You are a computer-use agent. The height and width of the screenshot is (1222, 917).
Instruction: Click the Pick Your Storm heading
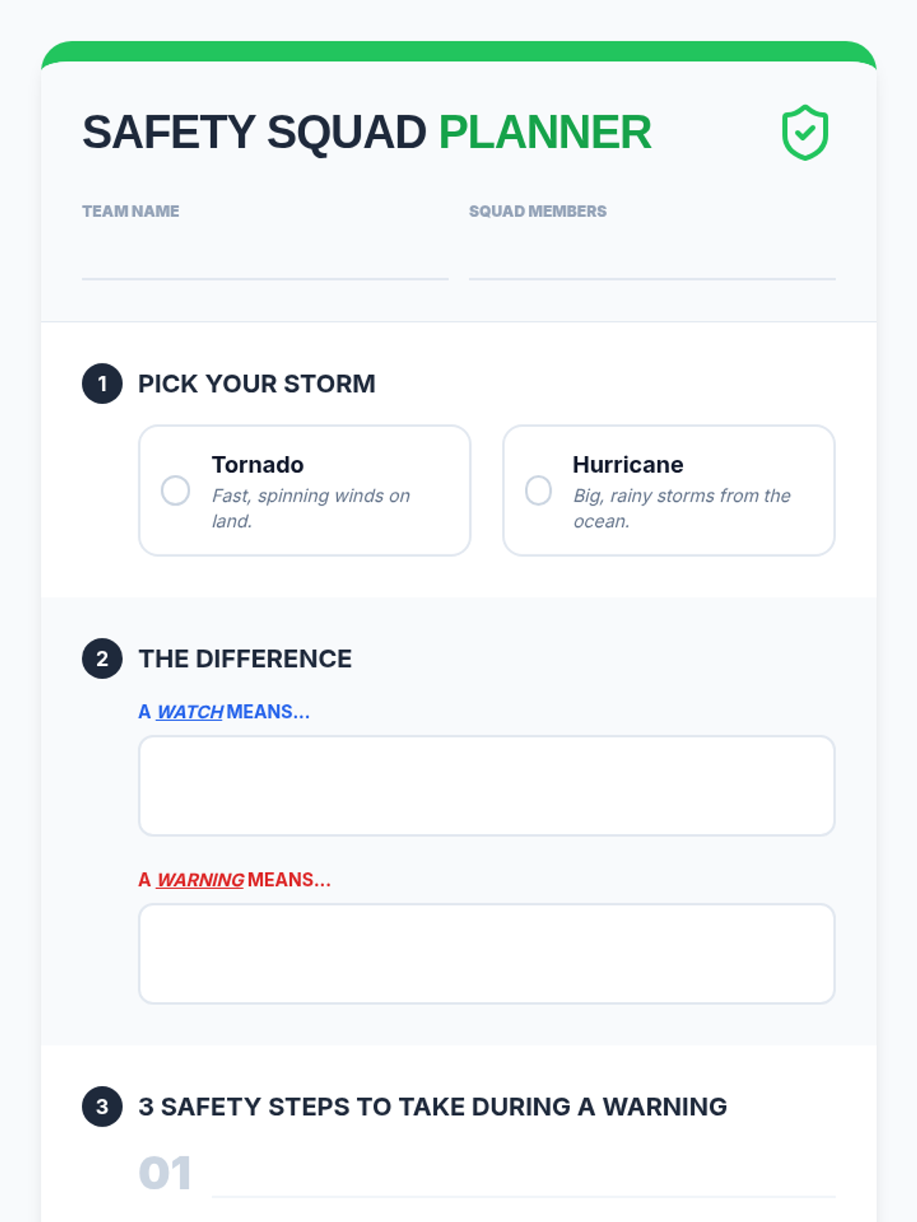pos(257,383)
